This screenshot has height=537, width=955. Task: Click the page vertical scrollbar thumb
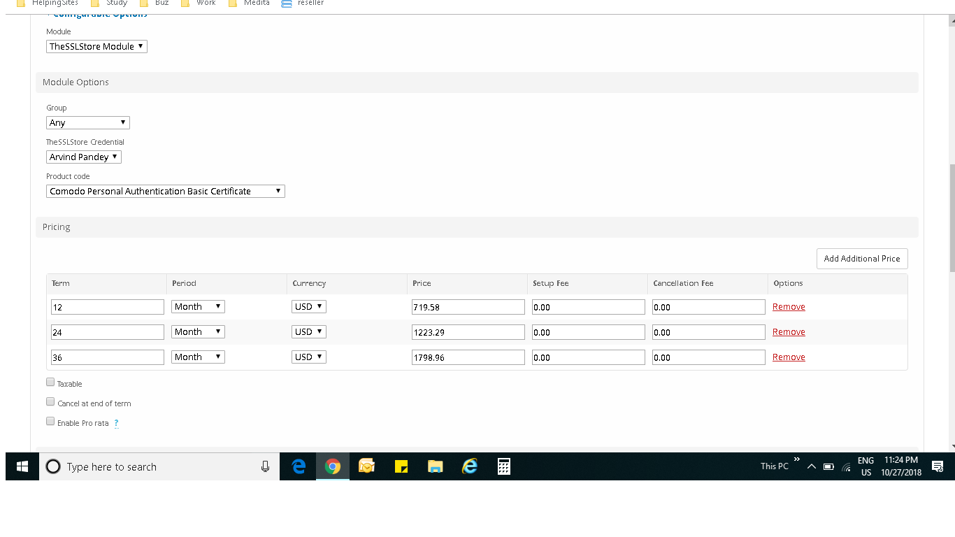click(x=952, y=219)
